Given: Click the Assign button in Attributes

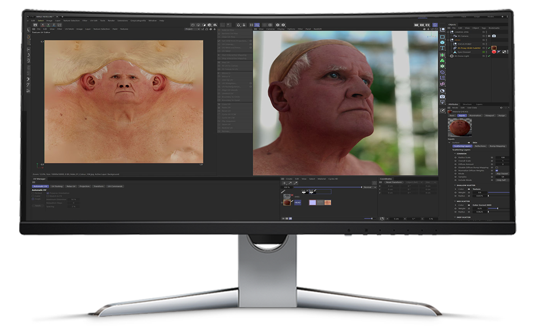Looking at the screenshot, I should point(502,116).
